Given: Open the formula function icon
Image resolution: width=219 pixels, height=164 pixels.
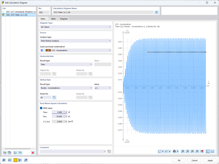Looking at the screenshot, I should tap(26, 160).
